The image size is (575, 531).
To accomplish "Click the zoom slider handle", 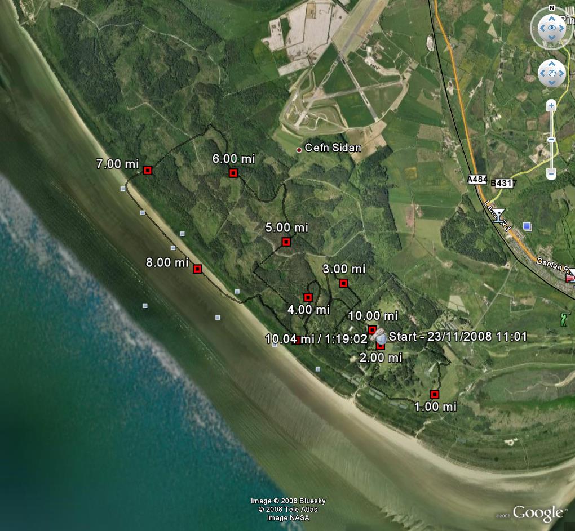I will pos(551,140).
